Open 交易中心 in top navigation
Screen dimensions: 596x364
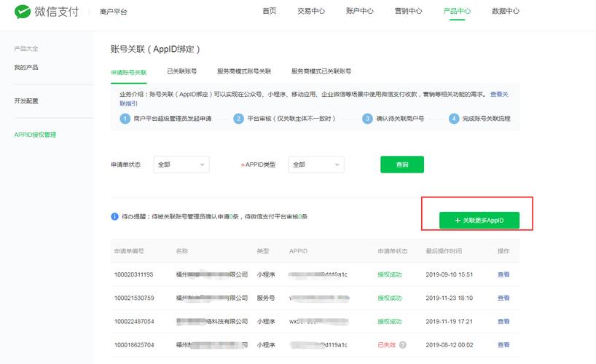[x=311, y=11]
